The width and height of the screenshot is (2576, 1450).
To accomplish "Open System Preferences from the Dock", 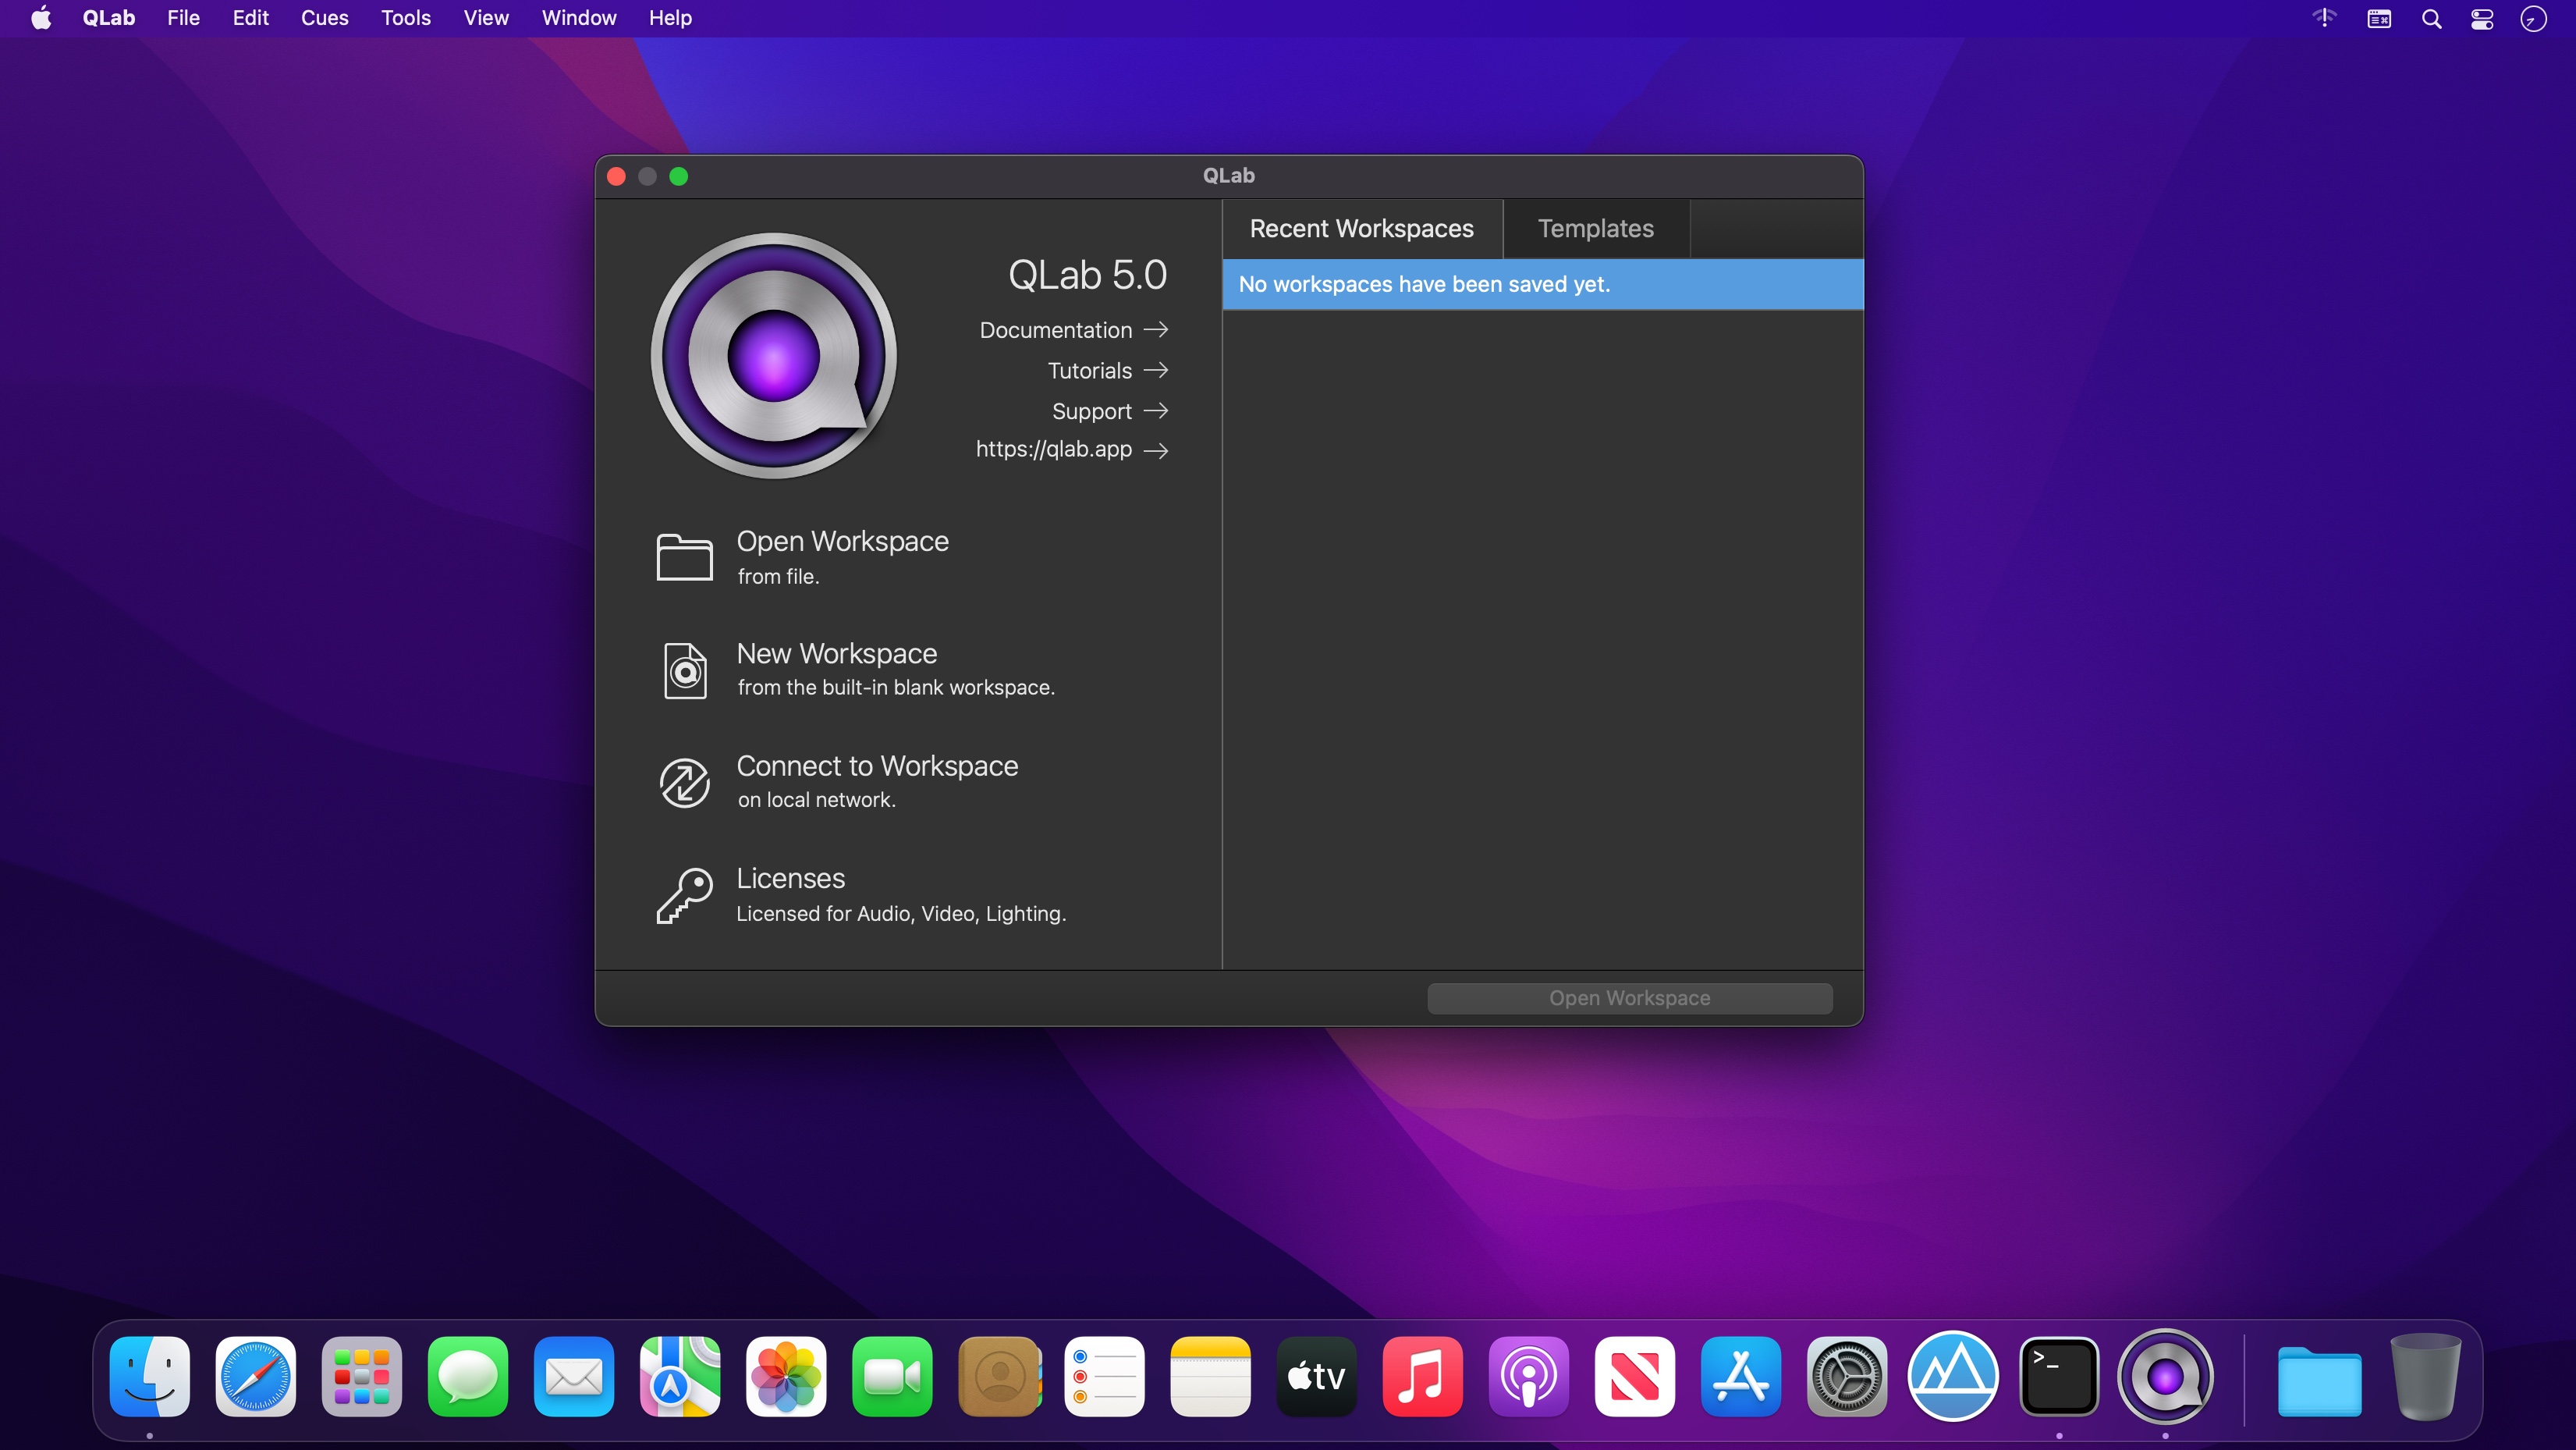I will tap(1847, 1376).
